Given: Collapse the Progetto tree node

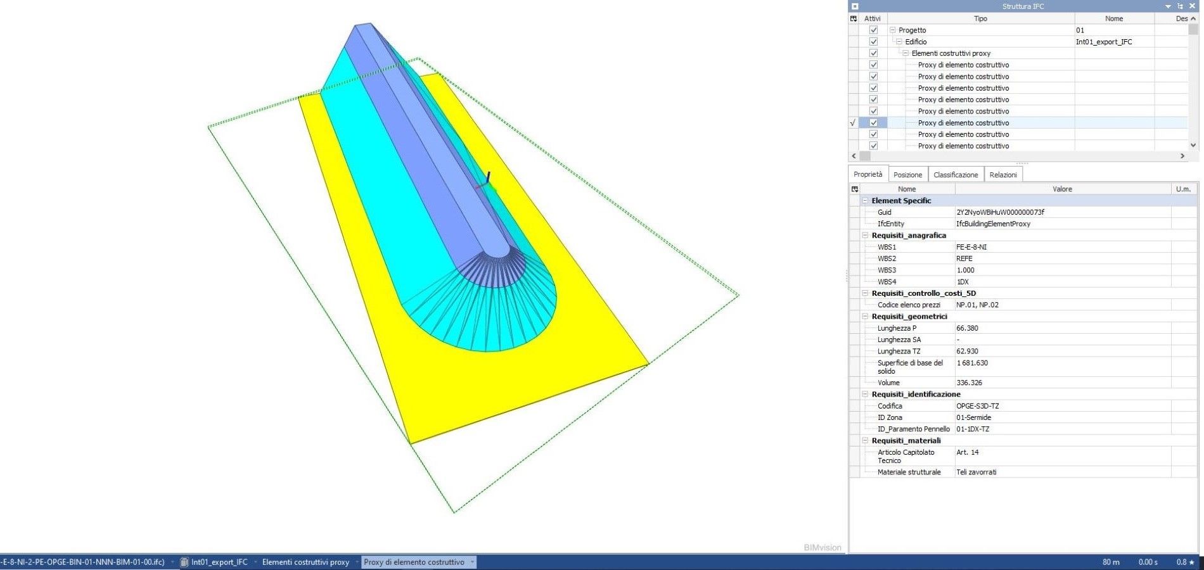Looking at the screenshot, I should pyautogui.click(x=893, y=30).
